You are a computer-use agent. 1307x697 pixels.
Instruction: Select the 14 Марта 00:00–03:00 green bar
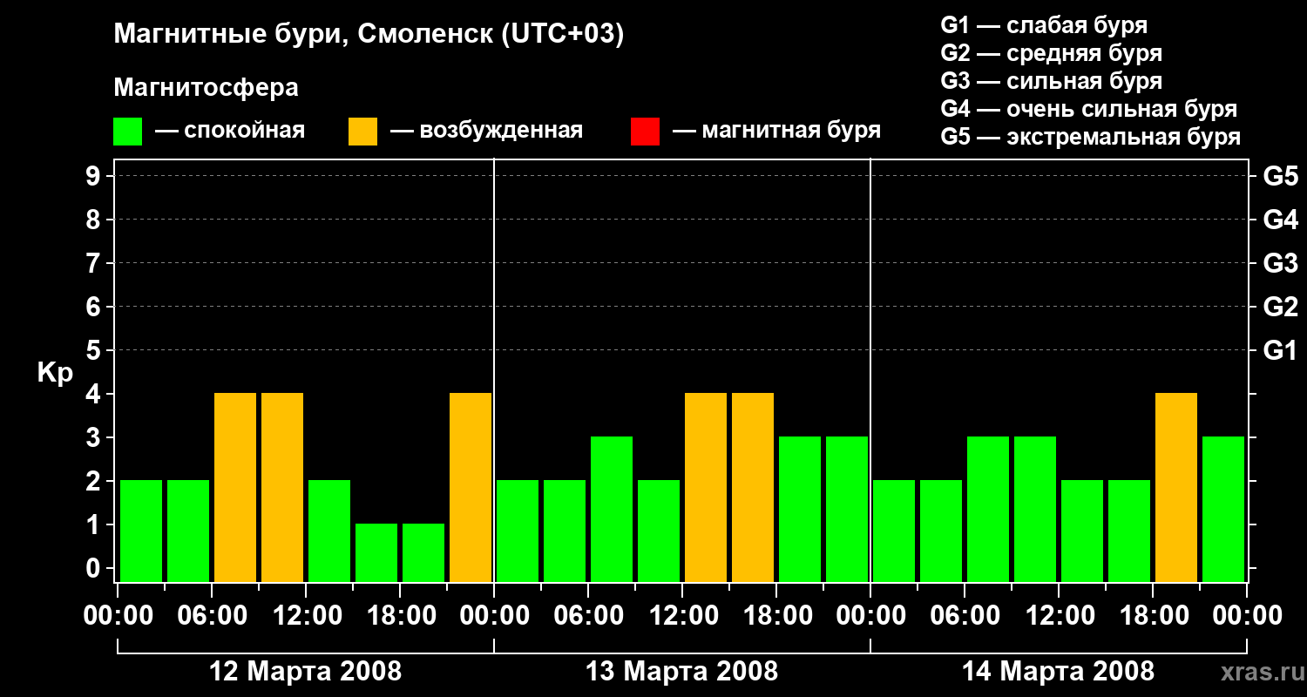pos(894,531)
